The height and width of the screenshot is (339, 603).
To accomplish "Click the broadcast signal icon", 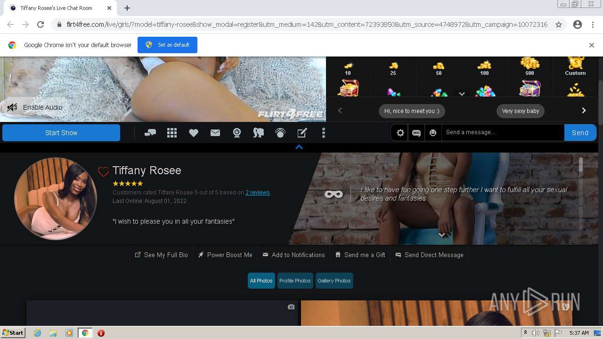I will pyautogui.click(x=280, y=133).
